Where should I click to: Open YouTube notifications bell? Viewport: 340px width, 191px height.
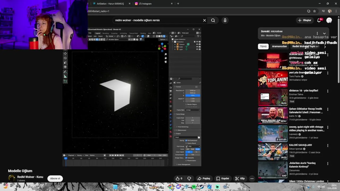click(x=319, y=20)
